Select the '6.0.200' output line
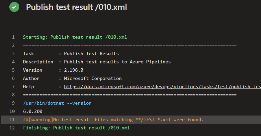The width and height of the screenshot is (261, 136). click(x=33, y=111)
